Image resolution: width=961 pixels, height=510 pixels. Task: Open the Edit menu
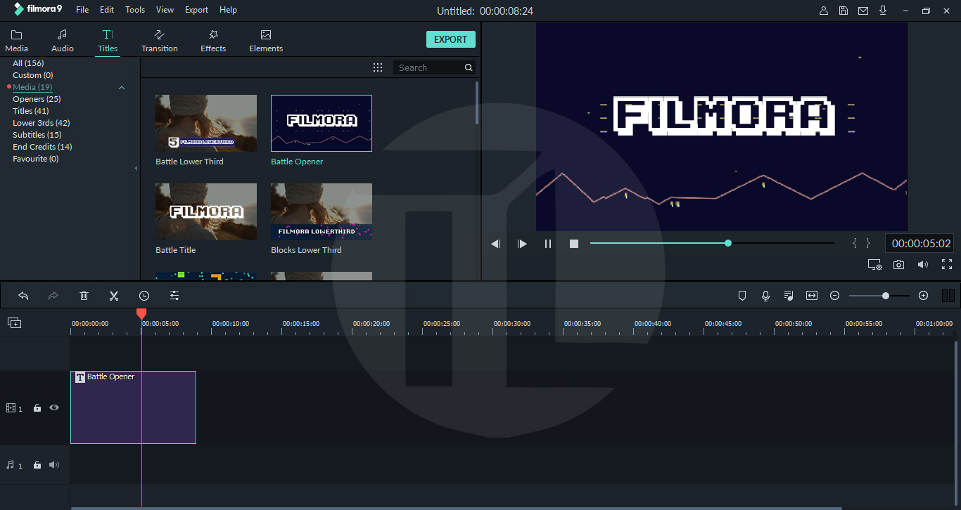pyautogui.click(x=107, y=10)
